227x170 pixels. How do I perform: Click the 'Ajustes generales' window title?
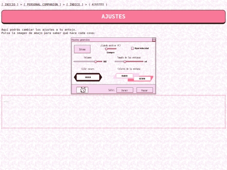point(81,40)
